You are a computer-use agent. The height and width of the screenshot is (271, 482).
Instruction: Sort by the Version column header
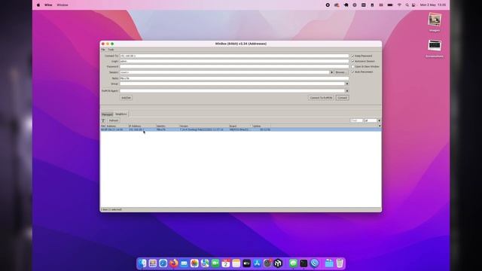click(204, 126)
